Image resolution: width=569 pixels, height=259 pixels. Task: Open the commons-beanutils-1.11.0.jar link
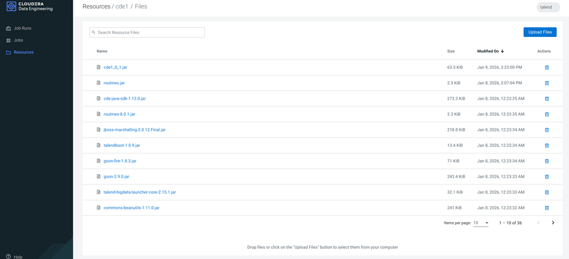coord(132,208)
